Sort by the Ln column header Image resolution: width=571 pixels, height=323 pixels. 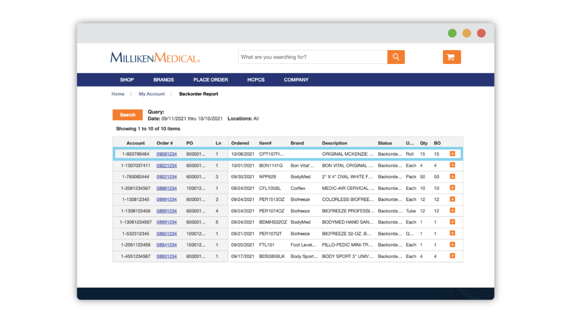(218, 143)
